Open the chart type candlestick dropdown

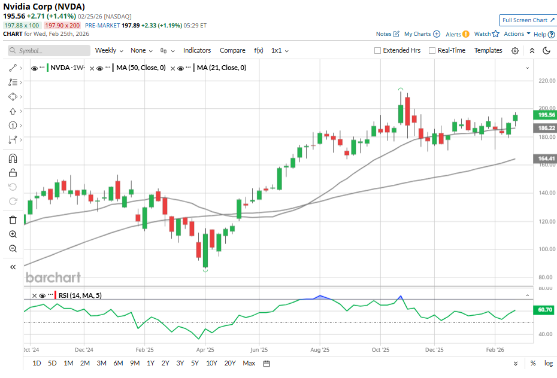point(165,51)
